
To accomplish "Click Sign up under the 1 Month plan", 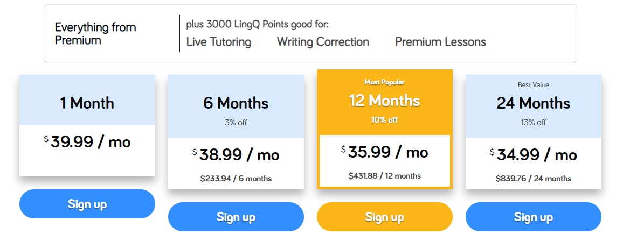I will coord(87,204).
